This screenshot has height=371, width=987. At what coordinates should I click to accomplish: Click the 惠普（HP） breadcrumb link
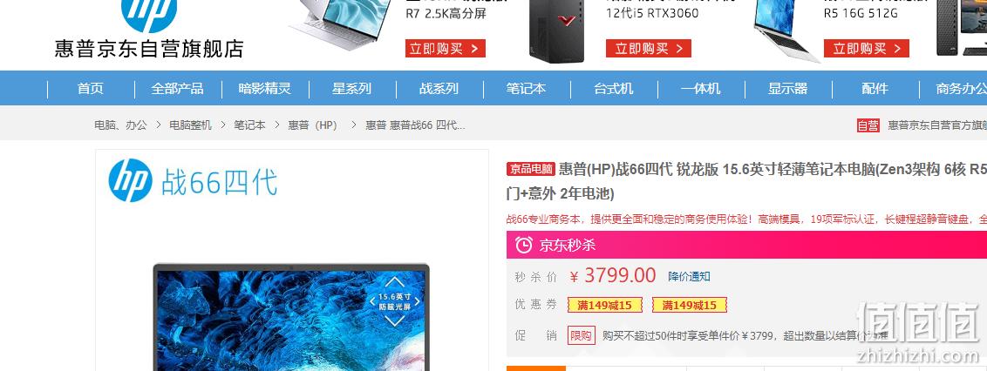pyautogui.click(x=313, y=125)
